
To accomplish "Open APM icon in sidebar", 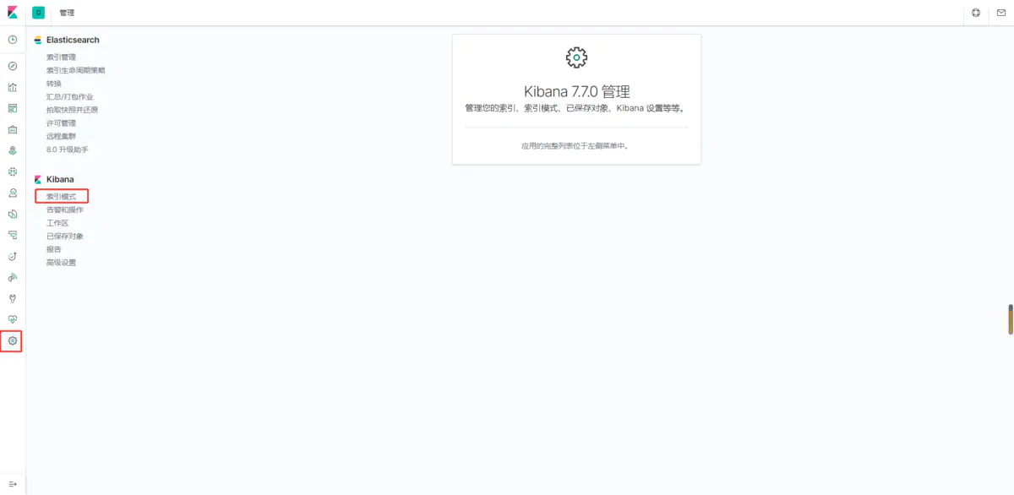I will pos(13,235).
